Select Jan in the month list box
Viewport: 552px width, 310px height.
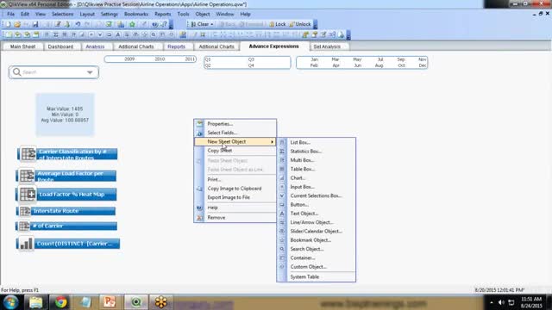tap(314, 59)
